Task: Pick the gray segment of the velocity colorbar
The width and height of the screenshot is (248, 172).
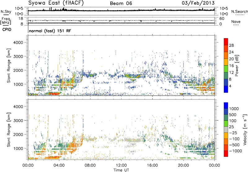Action: coord(226,130)
